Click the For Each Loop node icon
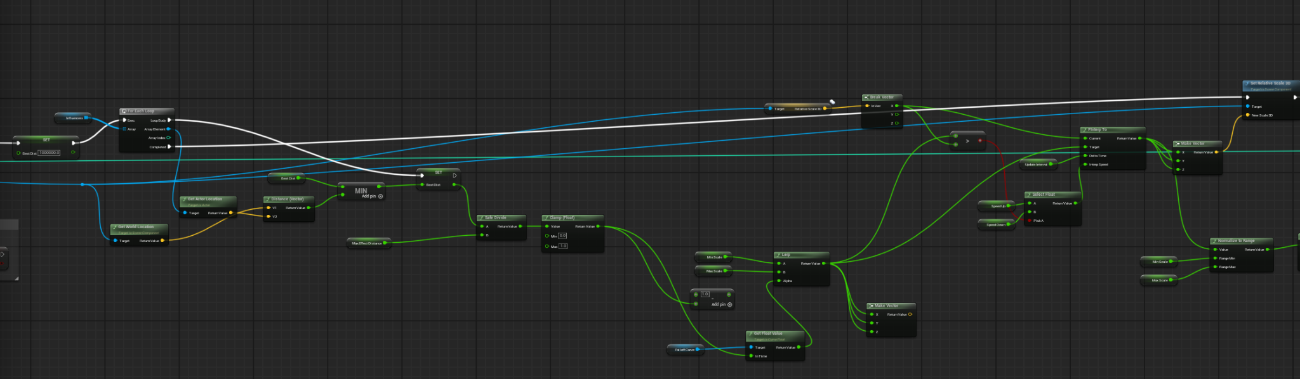Image resolution: width=1300 pixels, height=379 pixels. (124, 111)
